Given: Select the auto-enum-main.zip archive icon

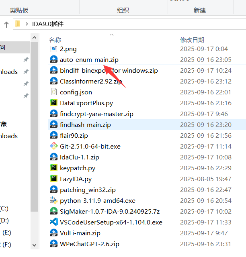Looking at the screenshot, I should [x=53, y=59].
